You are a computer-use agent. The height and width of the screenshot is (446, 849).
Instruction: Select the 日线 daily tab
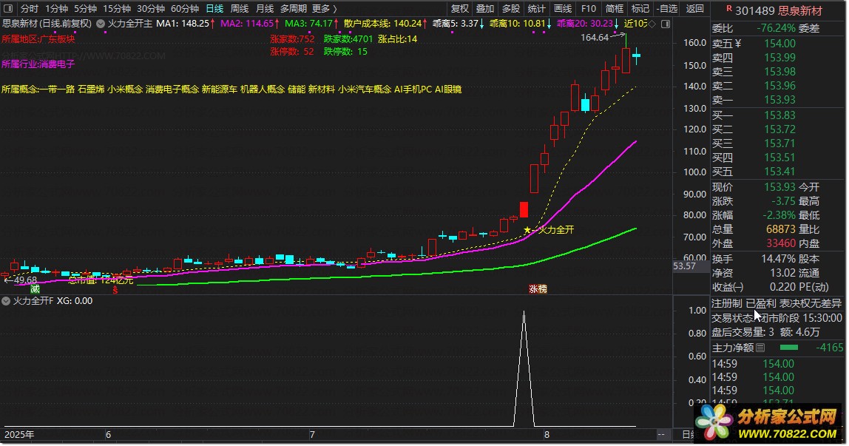tap(214, 9)
